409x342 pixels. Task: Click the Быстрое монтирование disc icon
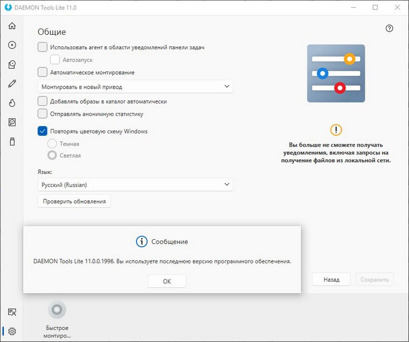pyautogui.click(x=57, y=309)
